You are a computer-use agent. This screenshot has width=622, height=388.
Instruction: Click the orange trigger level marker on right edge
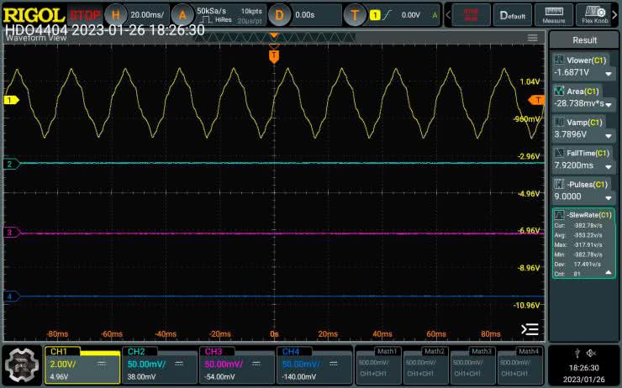(x=535, y=100)
